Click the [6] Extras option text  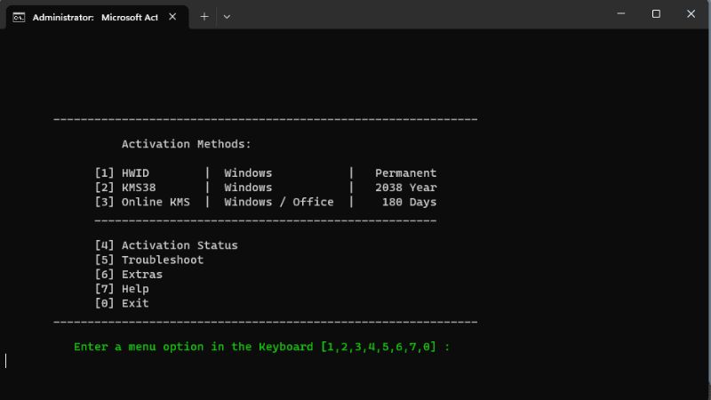coord(129,275)
